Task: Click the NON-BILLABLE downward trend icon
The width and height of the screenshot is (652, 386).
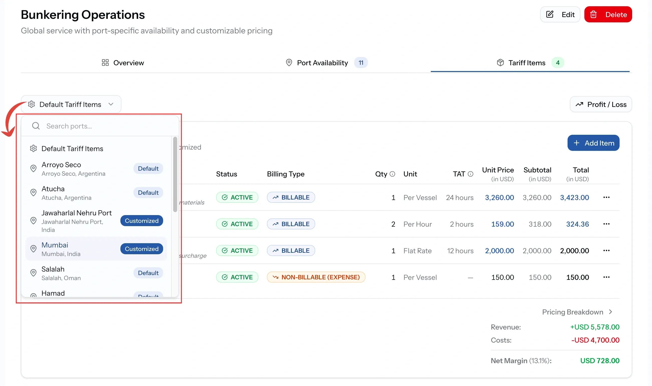Action: click(x=275, y=277)
